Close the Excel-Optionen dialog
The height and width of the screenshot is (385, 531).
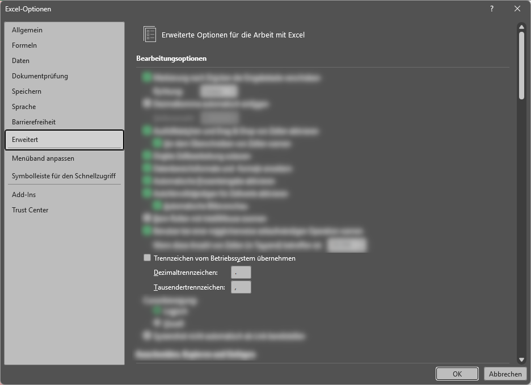[517, 9]
